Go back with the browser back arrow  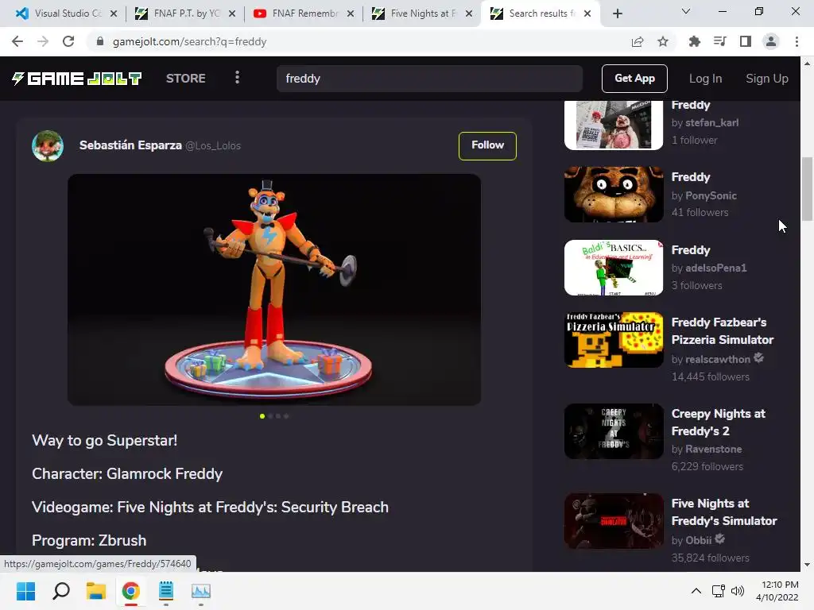point(17,41)
